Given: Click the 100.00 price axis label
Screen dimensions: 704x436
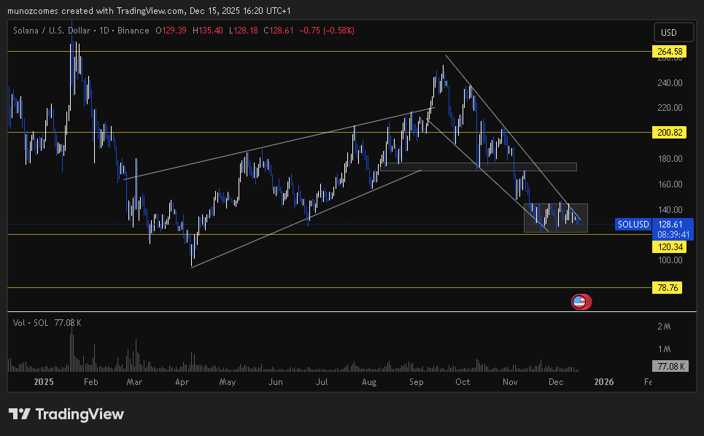Looking at the screenshot, I should tap(670, 260).
